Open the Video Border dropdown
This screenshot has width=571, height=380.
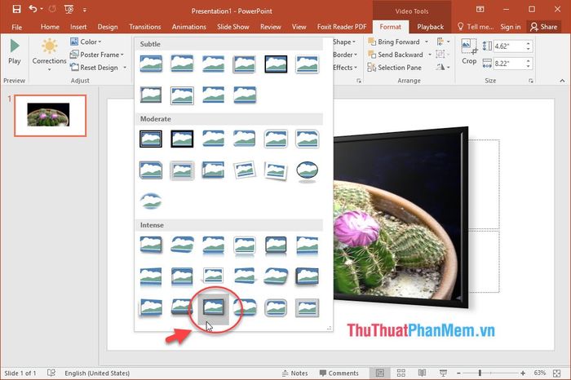point(344,55)
